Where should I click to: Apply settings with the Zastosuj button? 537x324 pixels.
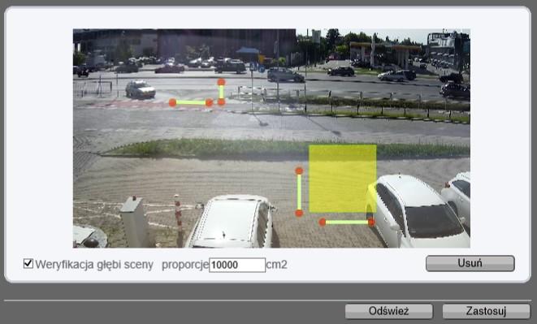tap(486, 311)
